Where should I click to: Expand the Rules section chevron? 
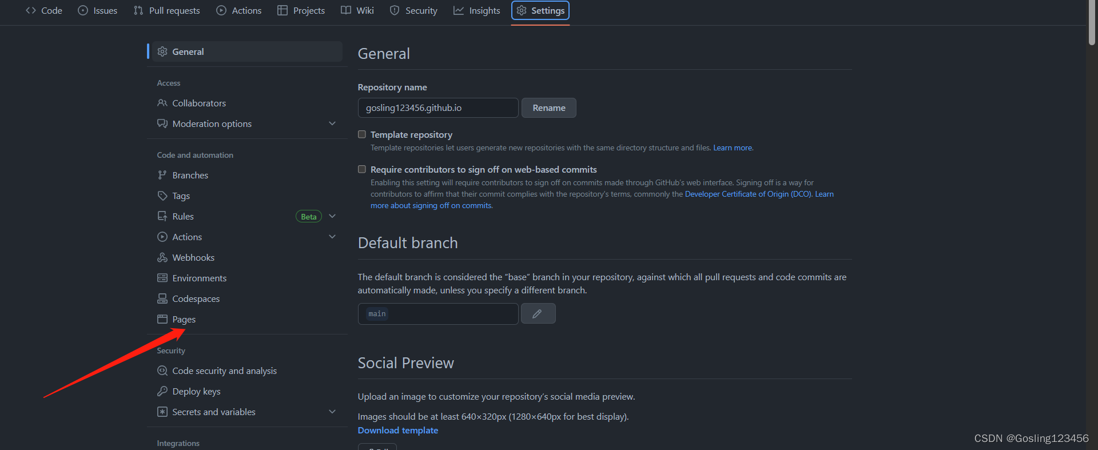point(332,216)
